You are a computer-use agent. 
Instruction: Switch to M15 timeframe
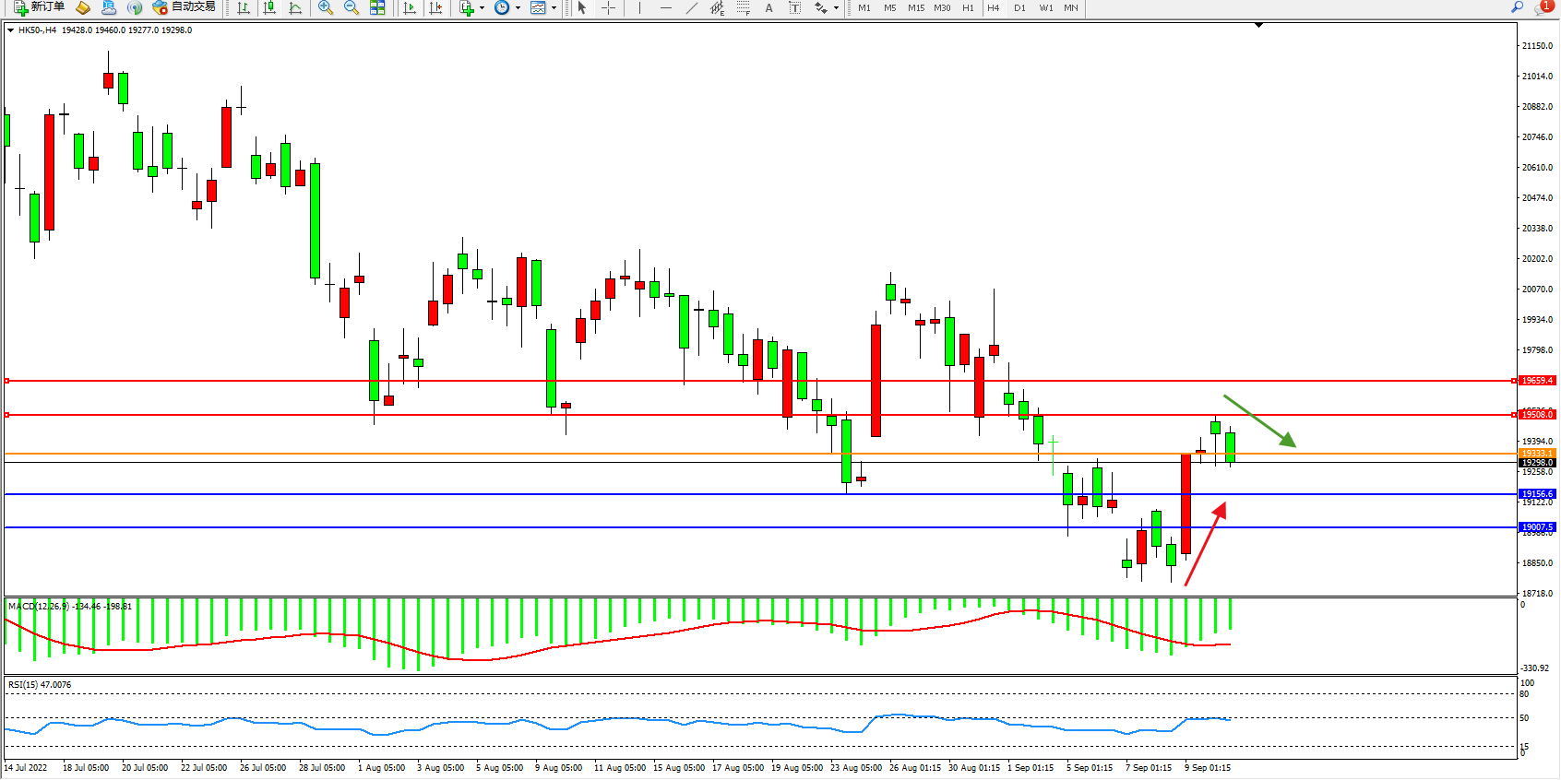tap(915, 7)
